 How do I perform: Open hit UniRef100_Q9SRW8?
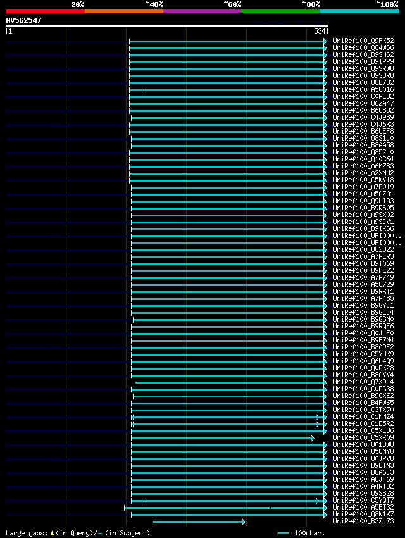point(363,68)
